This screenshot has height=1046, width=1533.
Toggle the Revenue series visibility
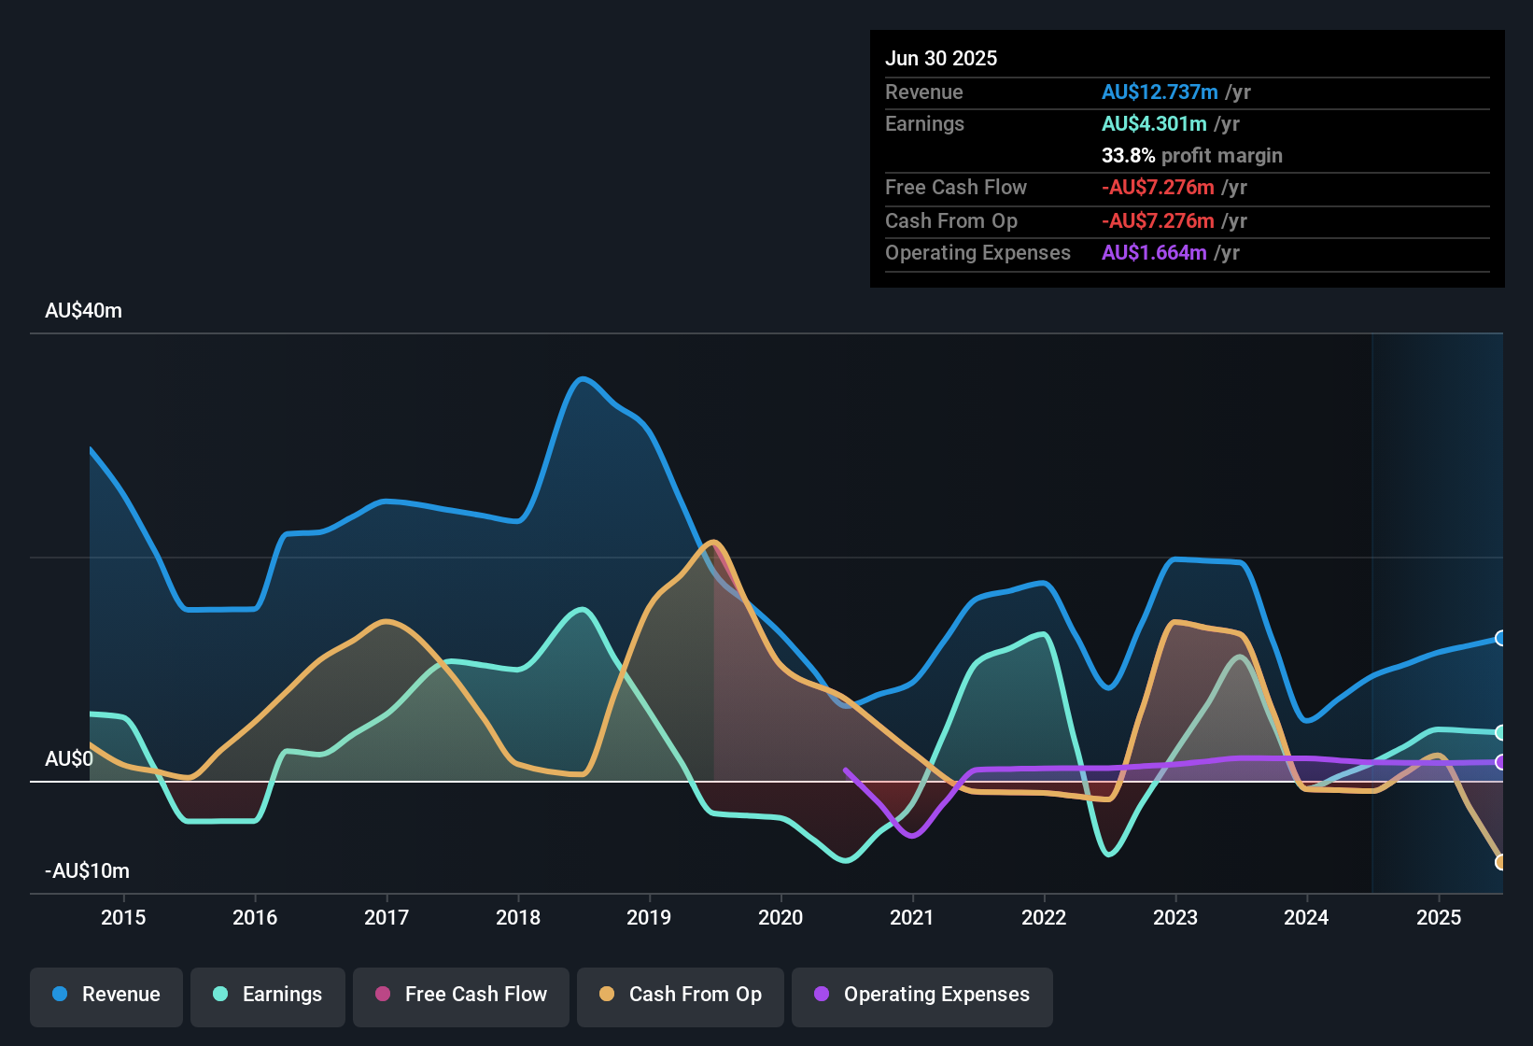coord(105,995)
